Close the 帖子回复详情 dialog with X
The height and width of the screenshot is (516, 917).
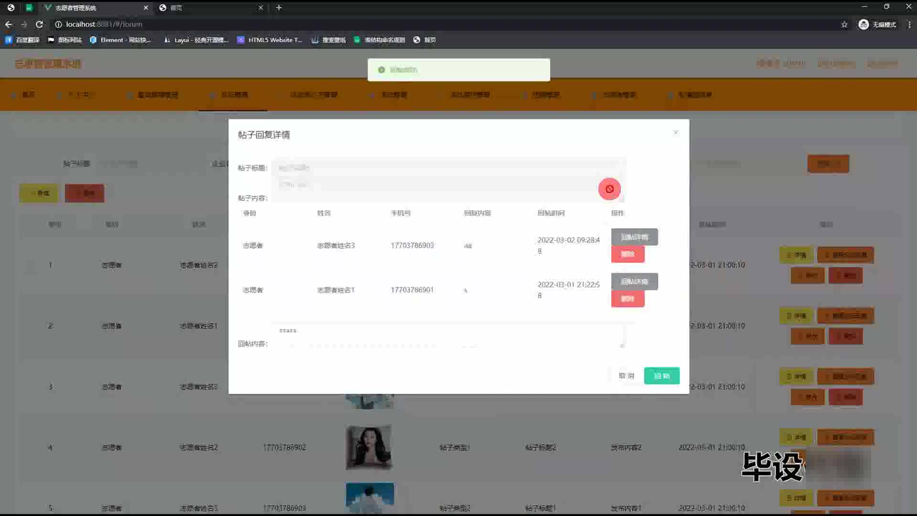pyautogui.click(x=676, y=132)
